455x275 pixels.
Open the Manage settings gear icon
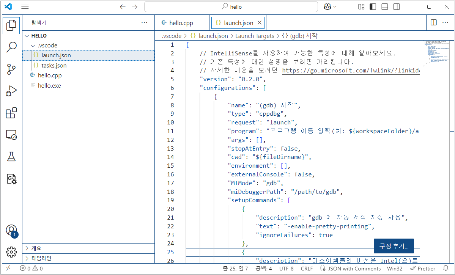click(x=11, y=252)
